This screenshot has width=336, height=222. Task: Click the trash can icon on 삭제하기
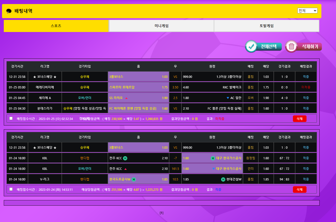click(291, 46)
